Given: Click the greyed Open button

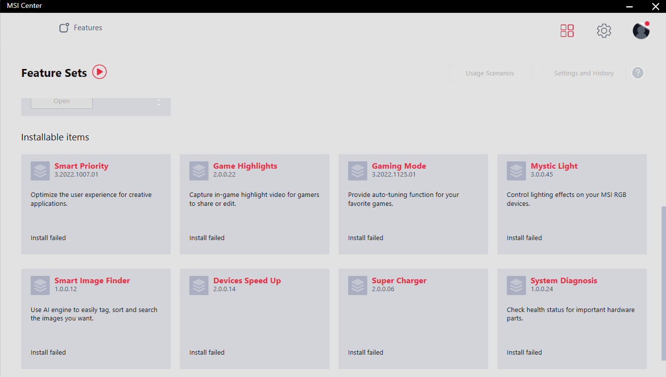Looking at the screenshot, I should (62, 102).
